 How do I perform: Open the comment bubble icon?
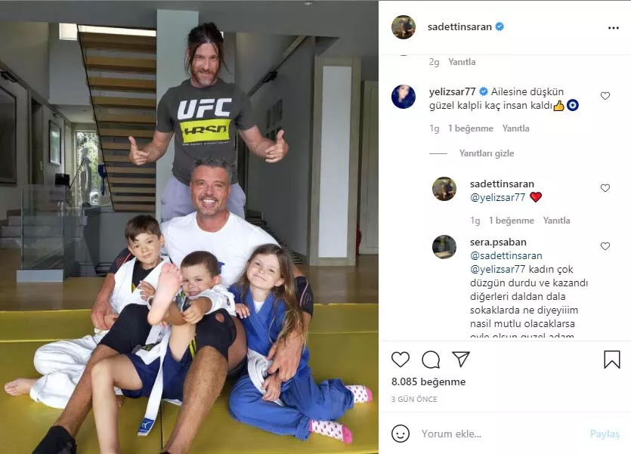pos(431,359)
